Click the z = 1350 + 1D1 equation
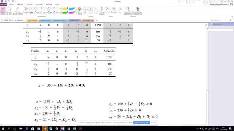 [x=62, y=86]
